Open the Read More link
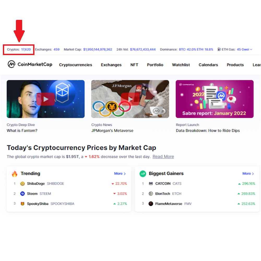The height and width of the screenshot is (261, 261). tap(163, 156)
